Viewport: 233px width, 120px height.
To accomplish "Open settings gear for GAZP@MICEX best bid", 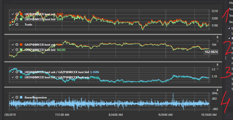I will pyautogui.click(x=17, y=50).
